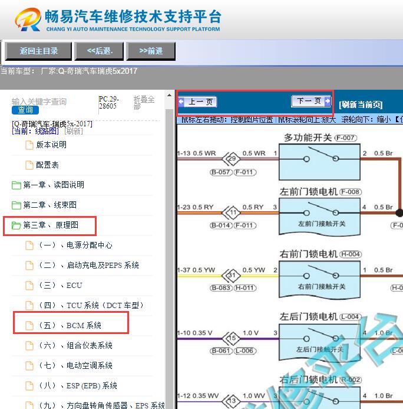
Task: Open （五）、BCM系统 page
Action: (x=70, y=326)
